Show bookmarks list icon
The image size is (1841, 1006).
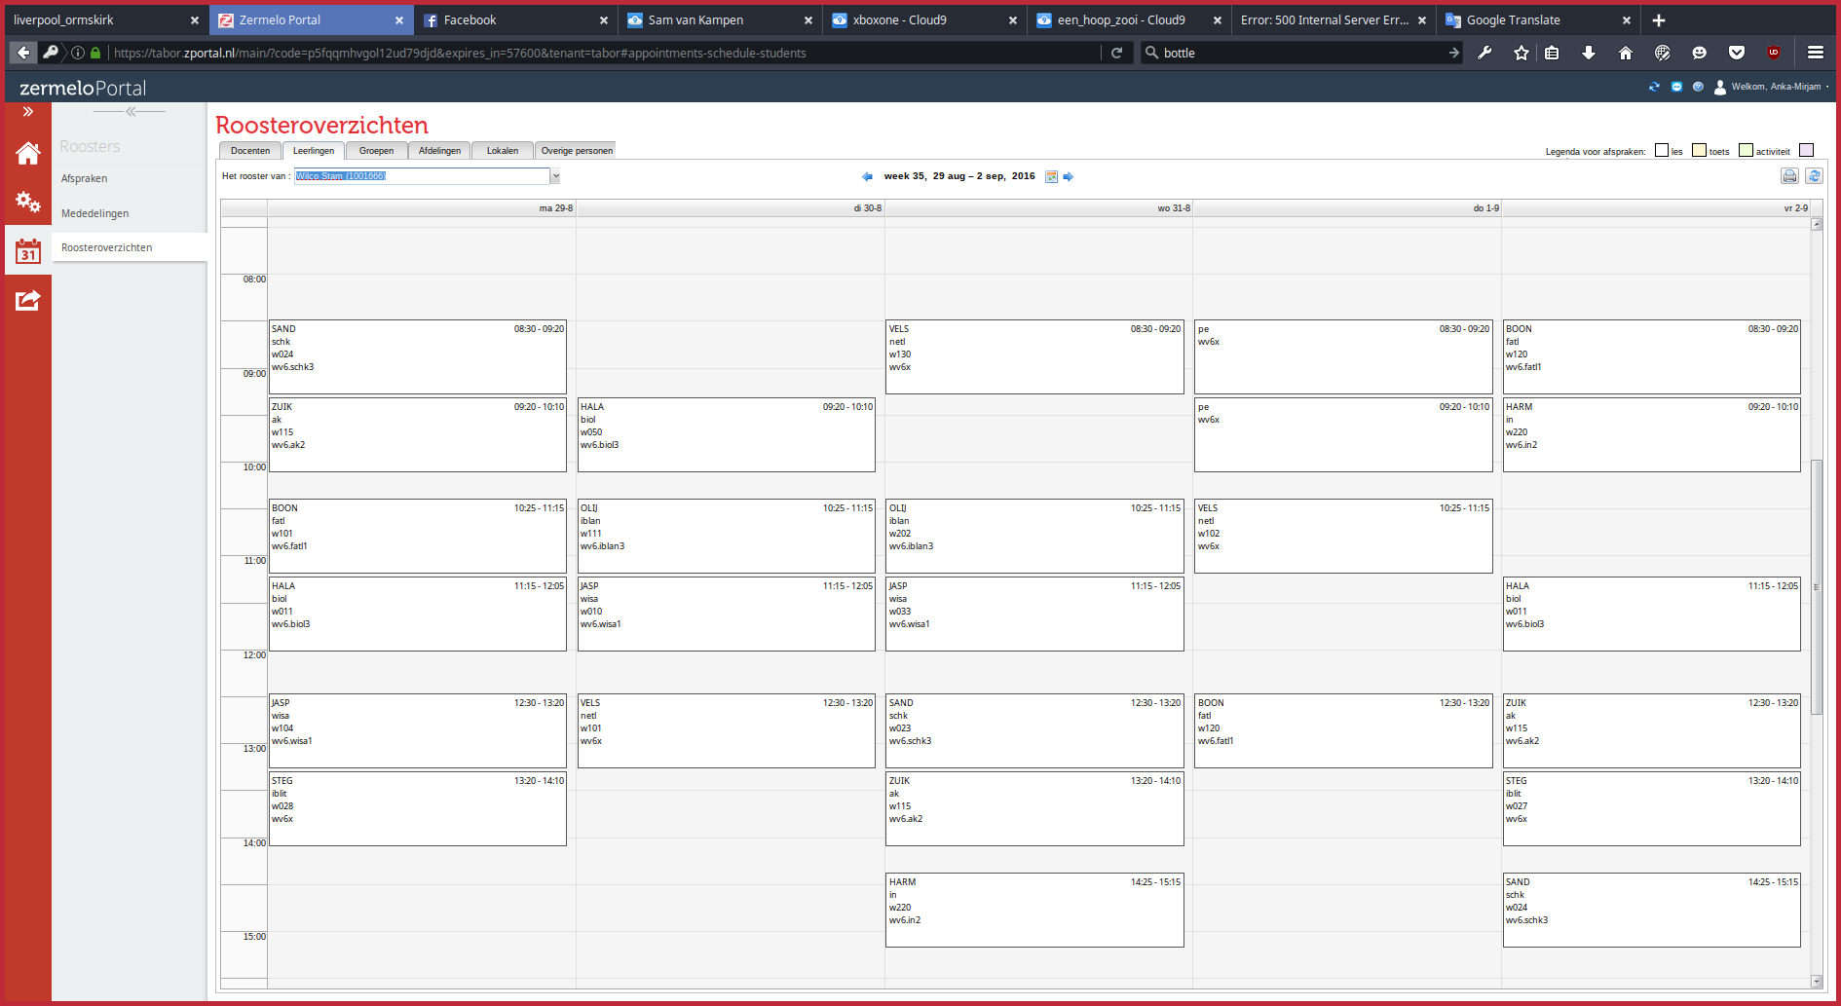1553,53
